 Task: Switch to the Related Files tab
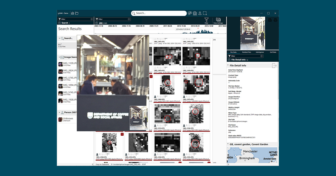coord(246,52)
